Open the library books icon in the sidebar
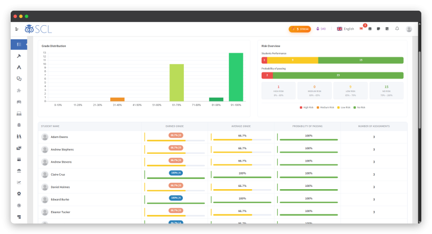Screen dimensions: 432x234 pyautogui.click(x=19, y=136)
